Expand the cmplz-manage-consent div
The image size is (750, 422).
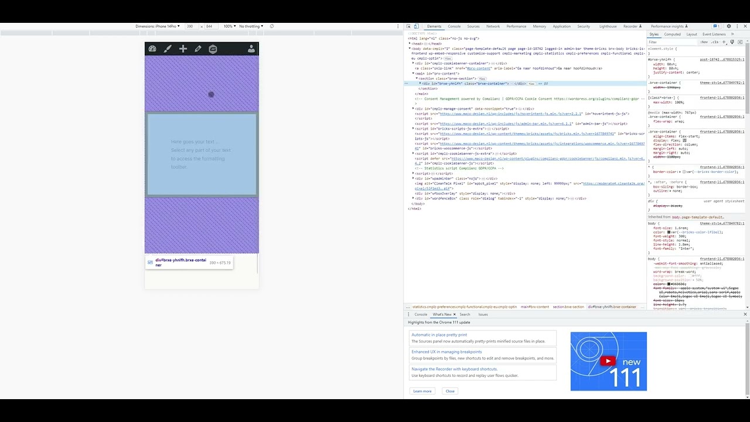[x=414, y=108]
